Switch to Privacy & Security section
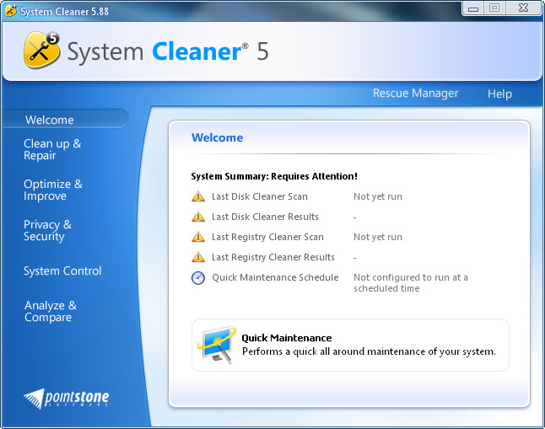 pos(47,230)
